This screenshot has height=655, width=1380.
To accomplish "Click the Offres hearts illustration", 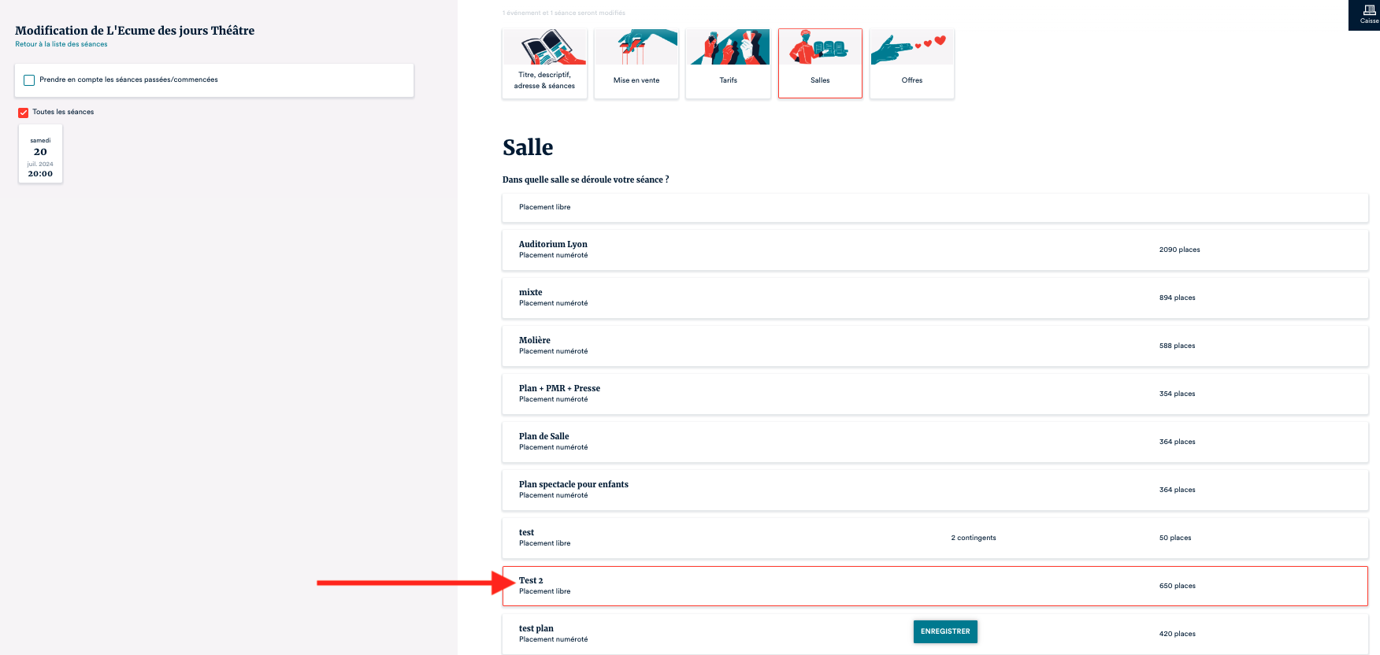I will coord(912,47).
